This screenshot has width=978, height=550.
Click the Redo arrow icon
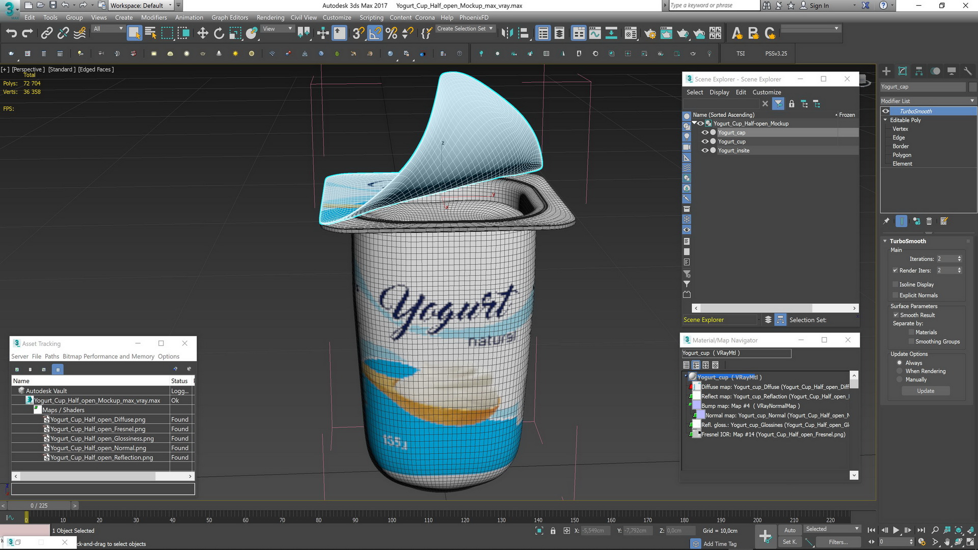coord(28,34)
